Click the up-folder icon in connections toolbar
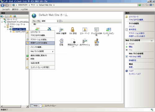Viewport: 155px width, 112px height. point(11,16)
